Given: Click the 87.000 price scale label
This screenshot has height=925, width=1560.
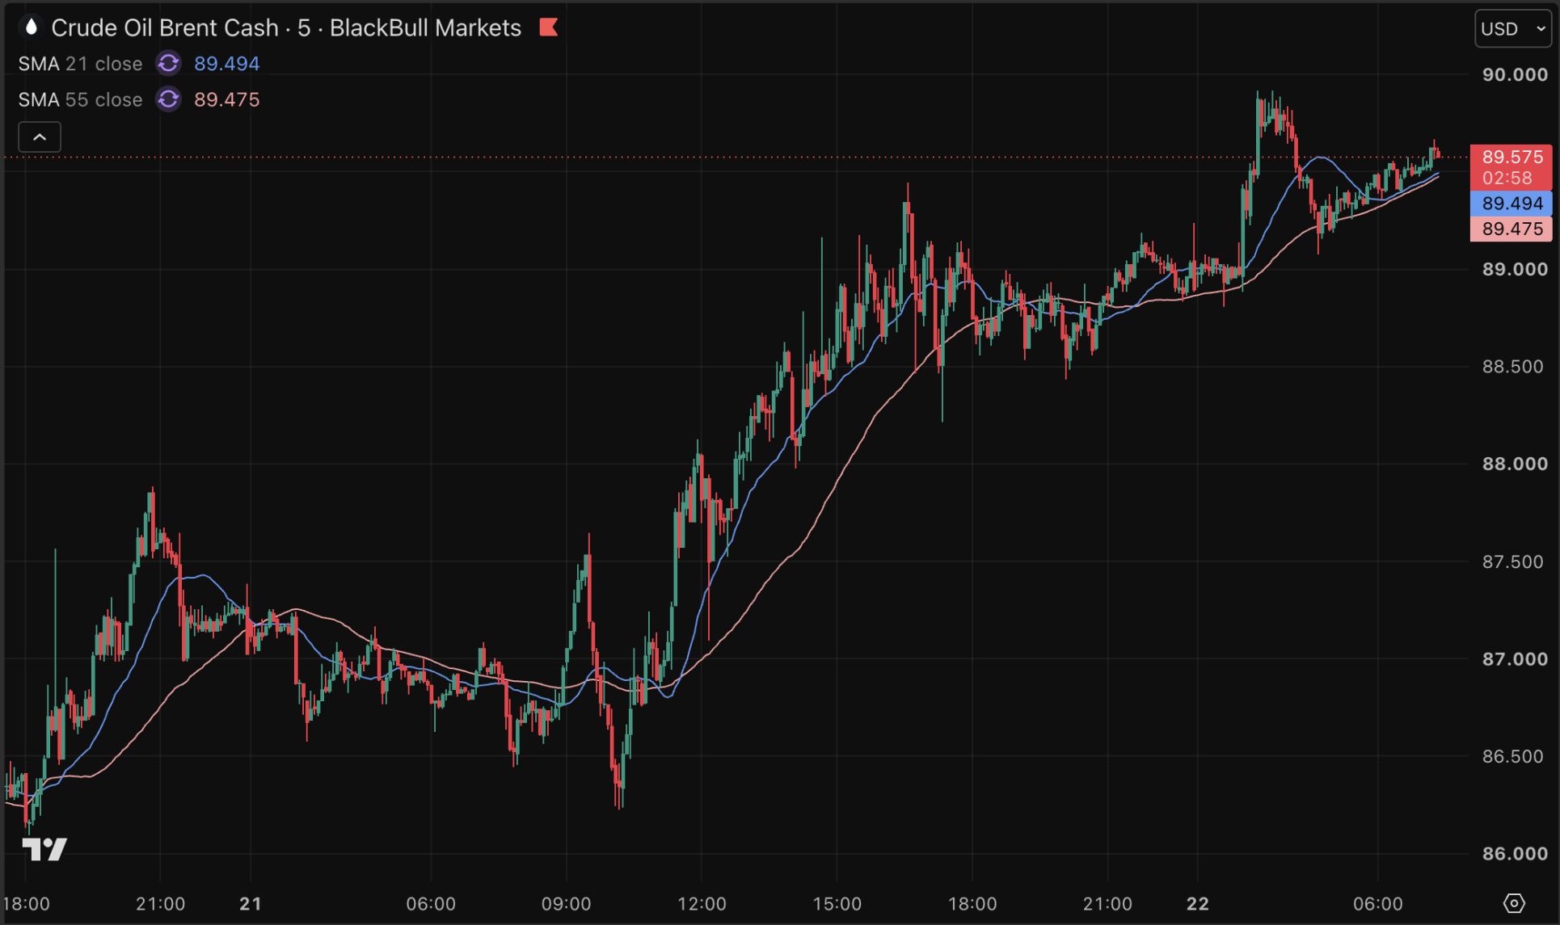Looking at the screenshot, I should [x=1515, y=659].
